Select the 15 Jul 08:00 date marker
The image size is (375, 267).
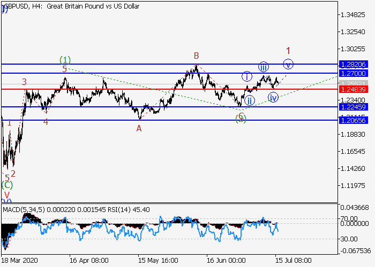pos(294,261)
